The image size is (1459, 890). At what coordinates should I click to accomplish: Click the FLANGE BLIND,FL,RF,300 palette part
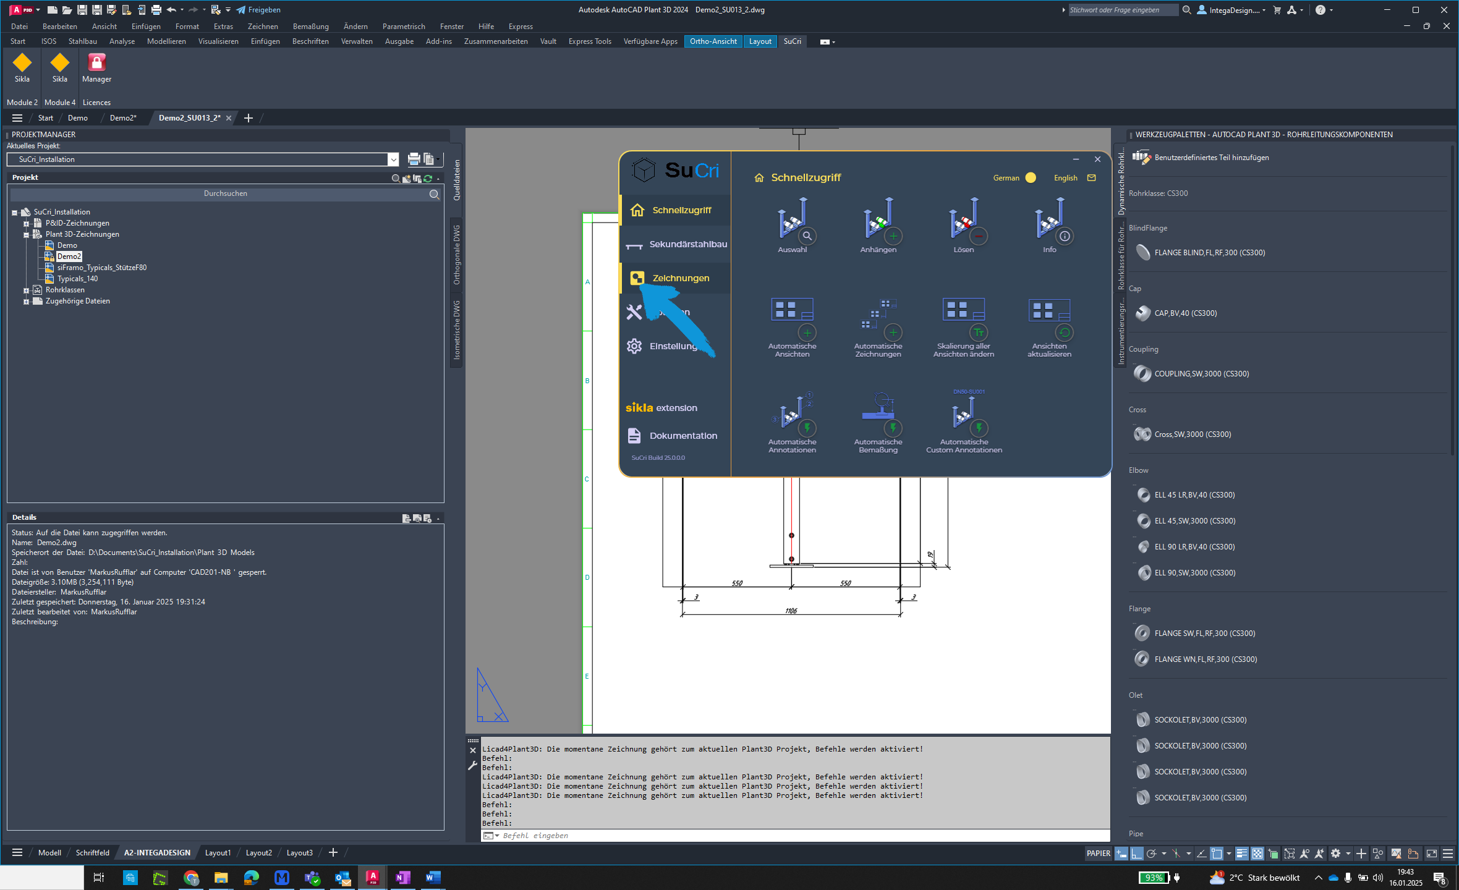pyautogui.click(x=1199, y=252)
